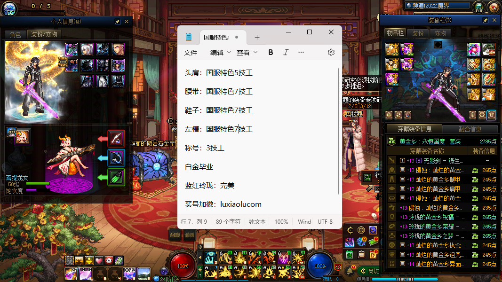Select the pet portrait icon under character

click(x=23, y=136)
